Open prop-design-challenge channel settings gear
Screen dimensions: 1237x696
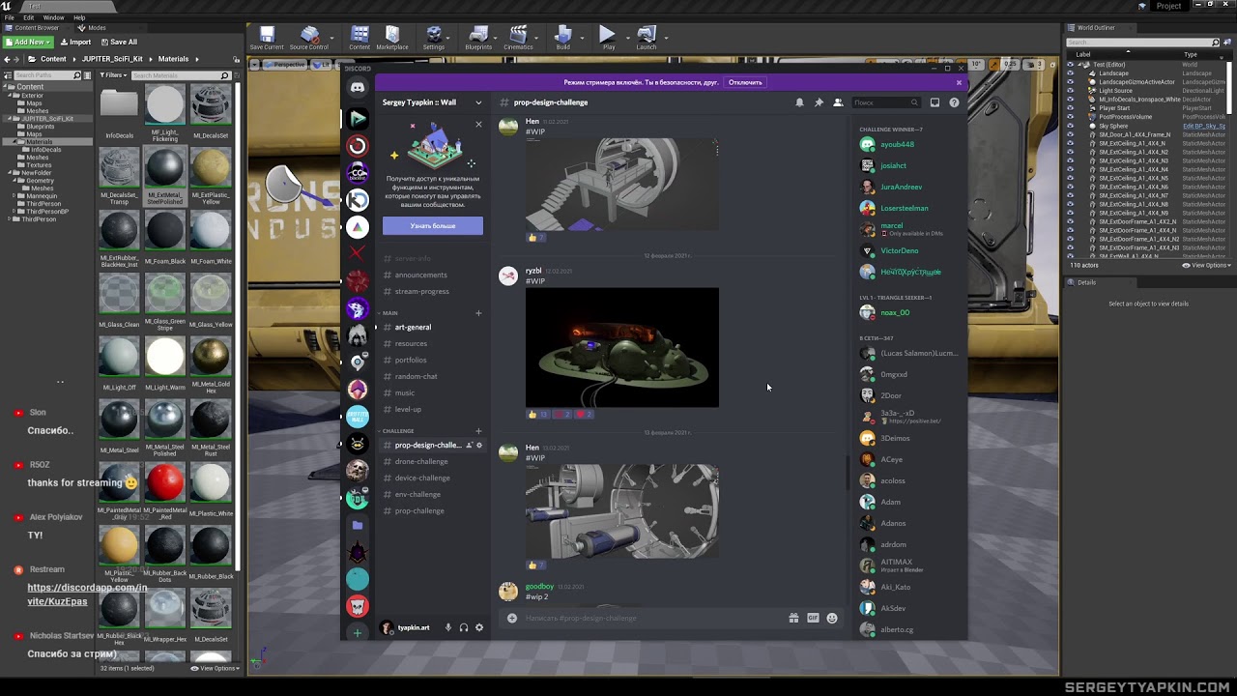(x=479, y=446)
